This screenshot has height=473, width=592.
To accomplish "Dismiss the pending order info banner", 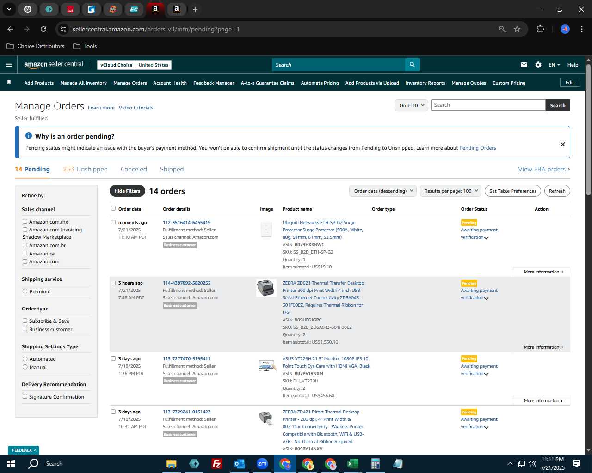I will point(563,144).
